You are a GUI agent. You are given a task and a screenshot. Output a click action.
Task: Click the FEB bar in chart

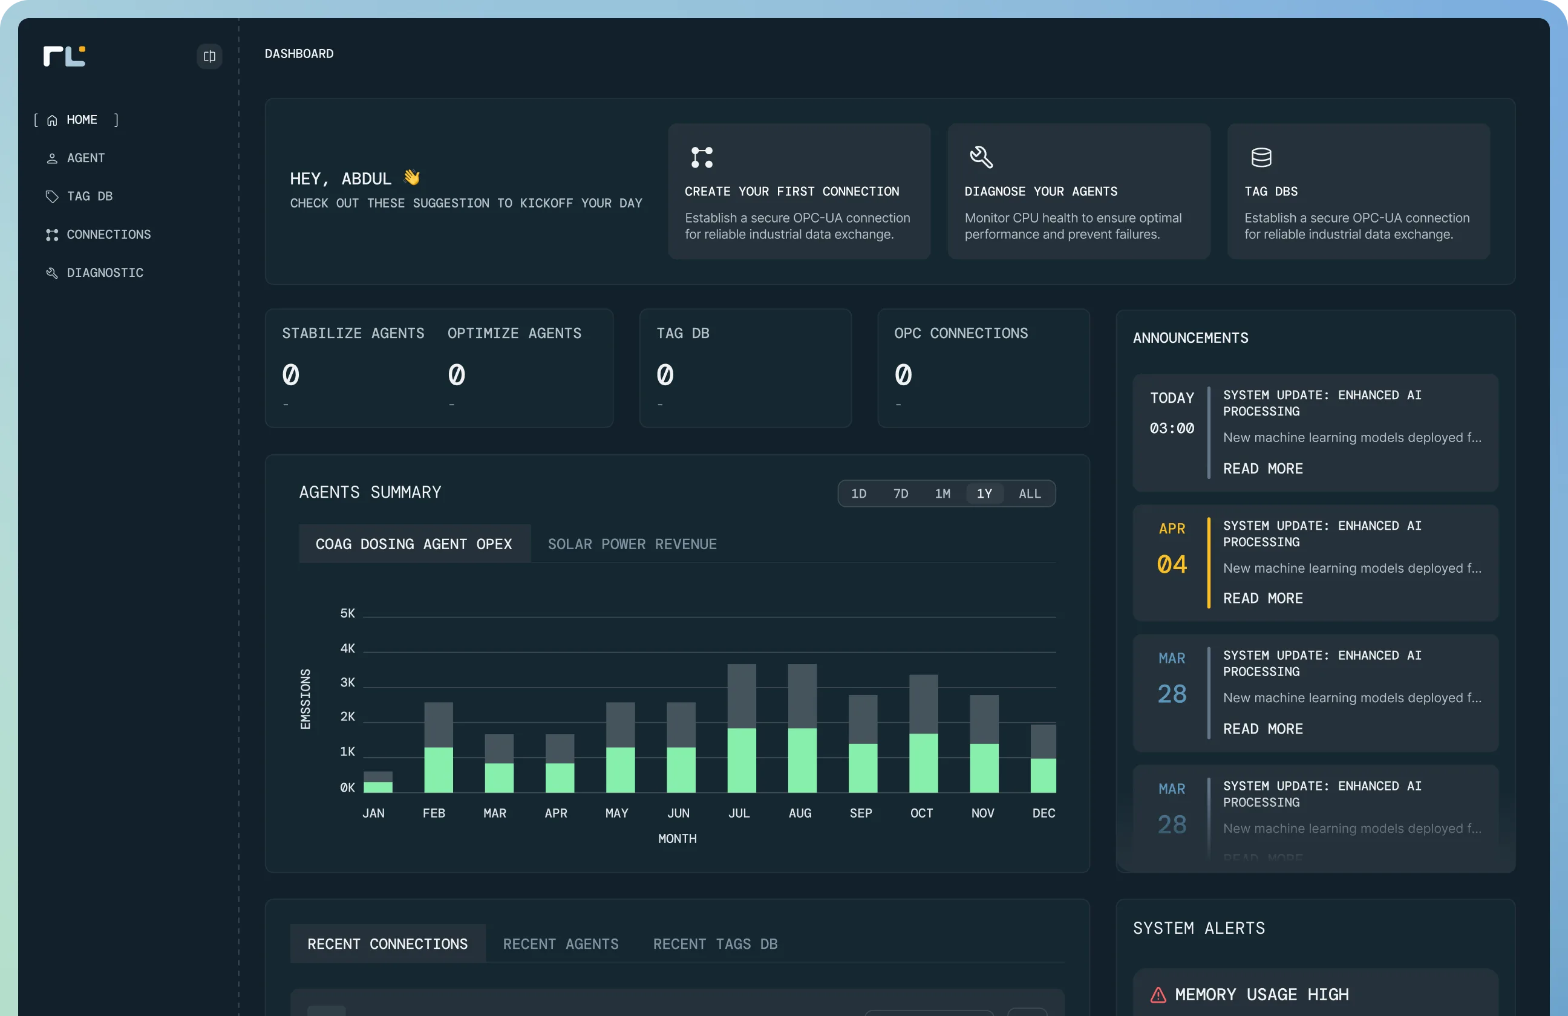tap(439, 747)
